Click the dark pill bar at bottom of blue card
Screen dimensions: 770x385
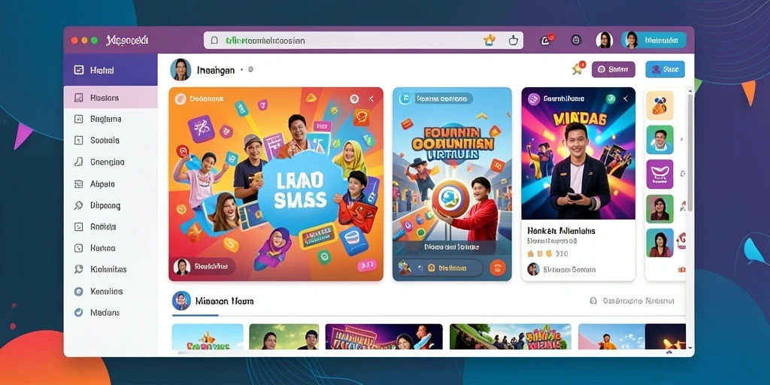[441, 268]
